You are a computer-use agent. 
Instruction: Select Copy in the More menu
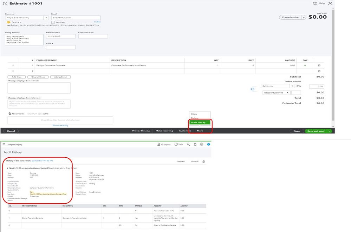(194, 114)
